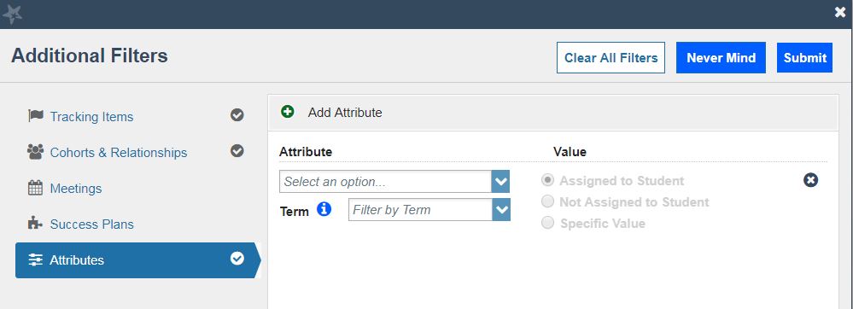This screenshot has width=853, height=309.
Task: Click the green plus Add Attribute icon
Action: coord(287,112)
